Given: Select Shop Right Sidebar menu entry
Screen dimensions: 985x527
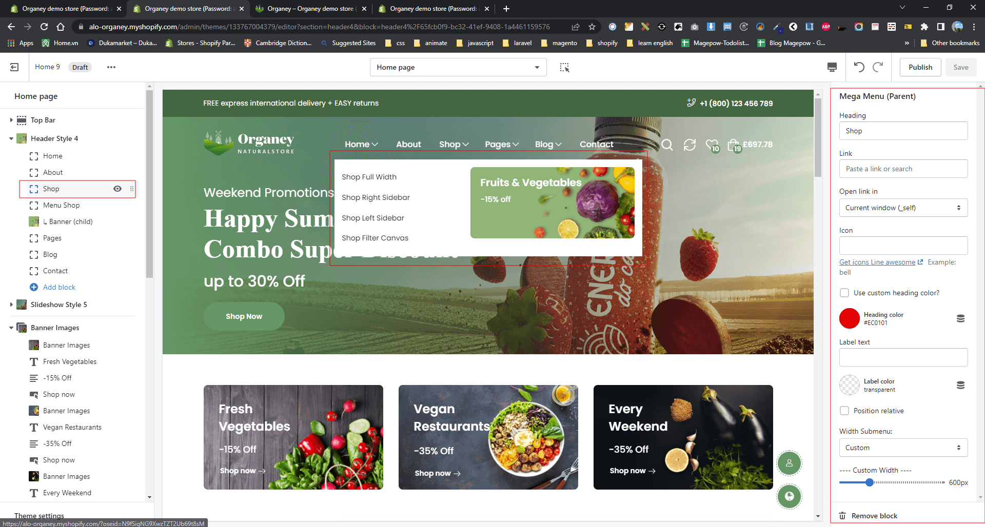Looking at the screenshot, I should pos(376,197).
